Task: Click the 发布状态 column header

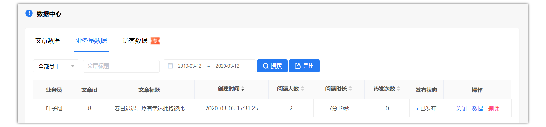Action: pyautogui.click(x=427, y=90)
